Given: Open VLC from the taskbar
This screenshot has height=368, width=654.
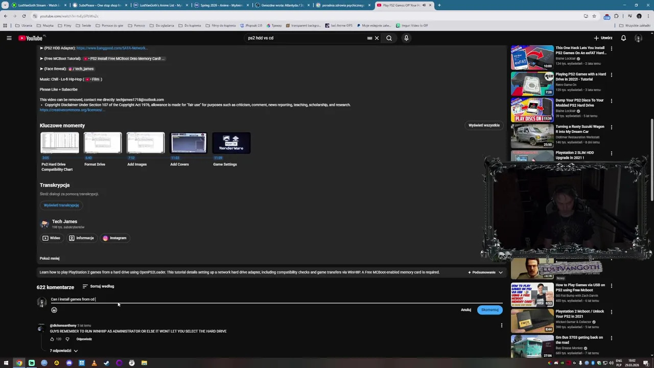Looking at the screenshot, I should click(x=94, y=363).
